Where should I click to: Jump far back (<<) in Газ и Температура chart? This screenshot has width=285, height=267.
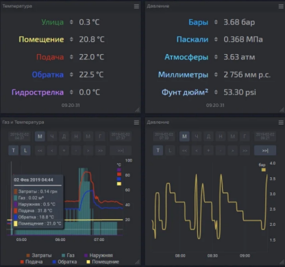click(40, 151)
